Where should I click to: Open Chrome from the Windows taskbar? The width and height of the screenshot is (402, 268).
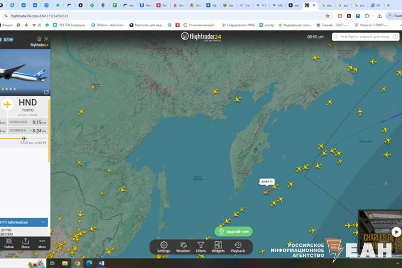click(x=77, y=263)
